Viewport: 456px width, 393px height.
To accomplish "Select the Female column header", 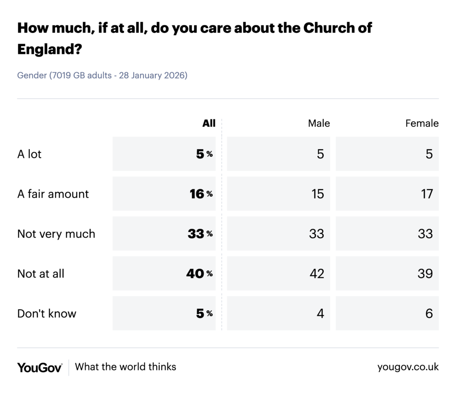I will [422, 123].
